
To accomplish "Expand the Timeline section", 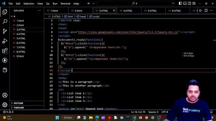I will pyautogui.click(x=19, y=108).
